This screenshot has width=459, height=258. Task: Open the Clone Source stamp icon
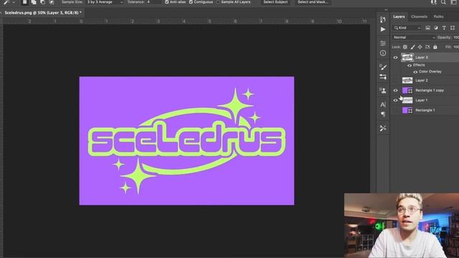[x=382, y=91]
